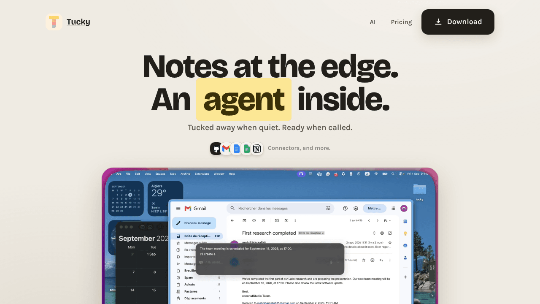Open the Google apps grid
Viewport: 540px width, 304px height.
394,208
